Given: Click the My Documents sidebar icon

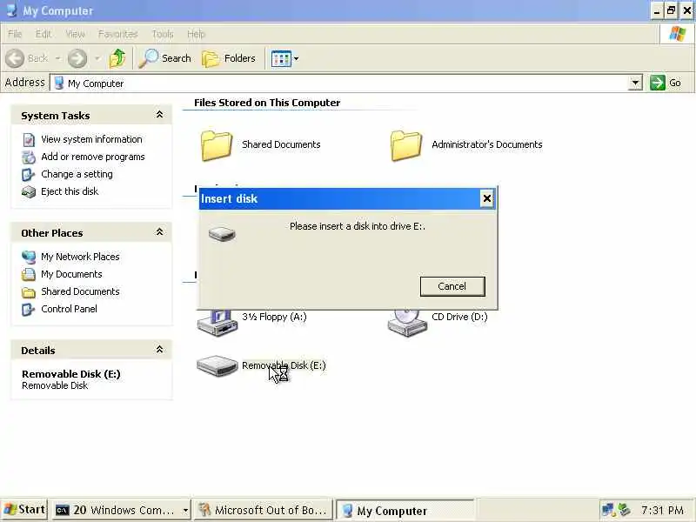Looking at the screenshot, I should (29, 274).
